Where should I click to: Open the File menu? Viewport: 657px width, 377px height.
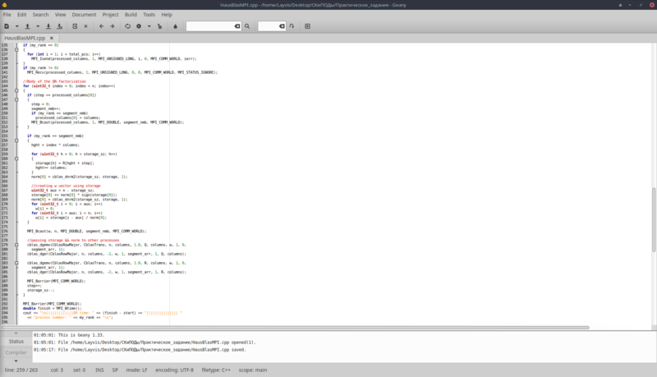[x=7, y=15]
